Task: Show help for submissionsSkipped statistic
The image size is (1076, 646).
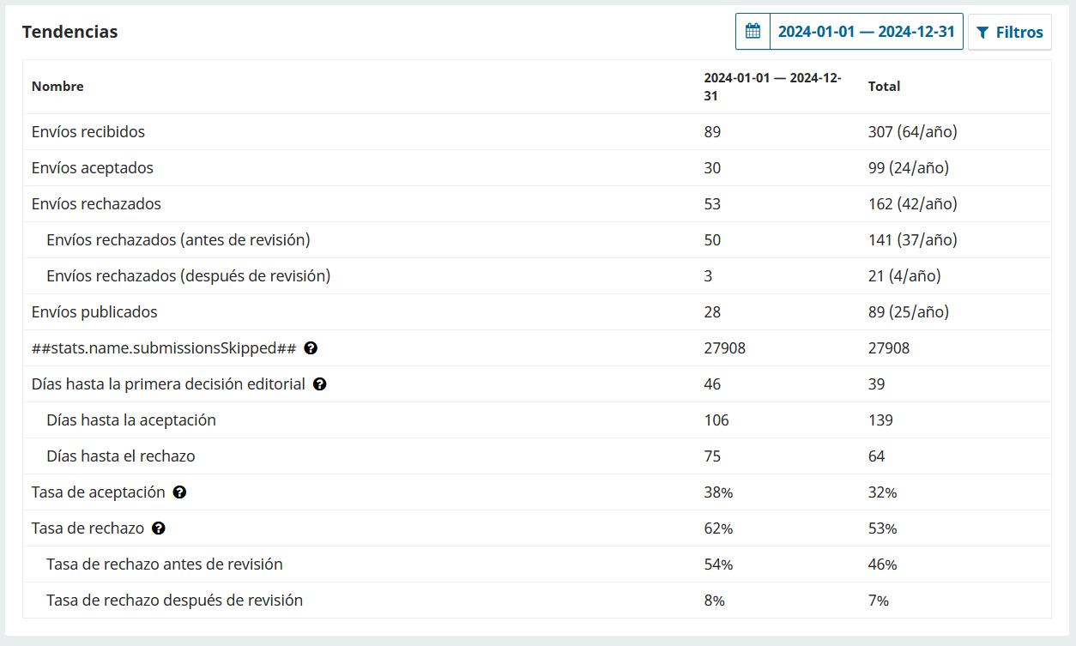Action: point(311,348)
